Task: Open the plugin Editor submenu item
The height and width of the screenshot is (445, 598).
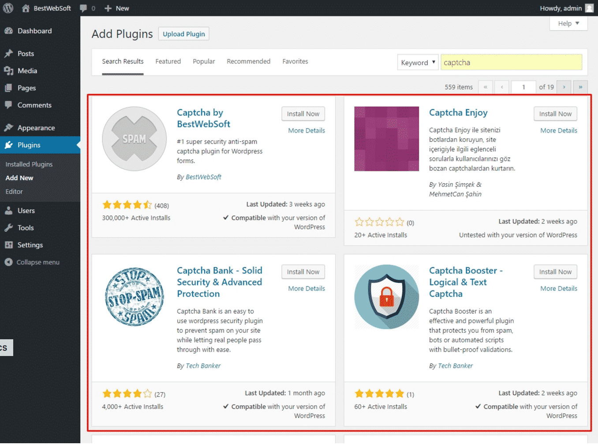Action: pyautogui.click(x=14, y=191)
